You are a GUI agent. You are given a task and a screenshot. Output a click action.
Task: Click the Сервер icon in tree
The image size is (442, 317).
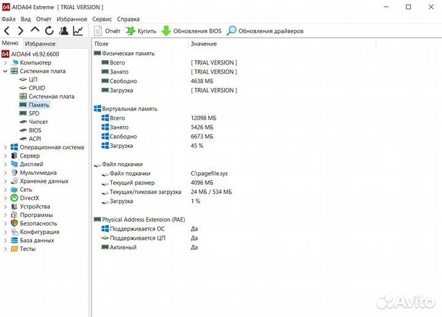click(x=14, y=155)
